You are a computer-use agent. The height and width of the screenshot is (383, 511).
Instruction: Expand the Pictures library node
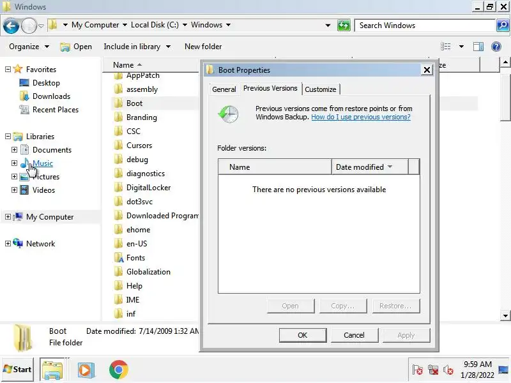14,177
